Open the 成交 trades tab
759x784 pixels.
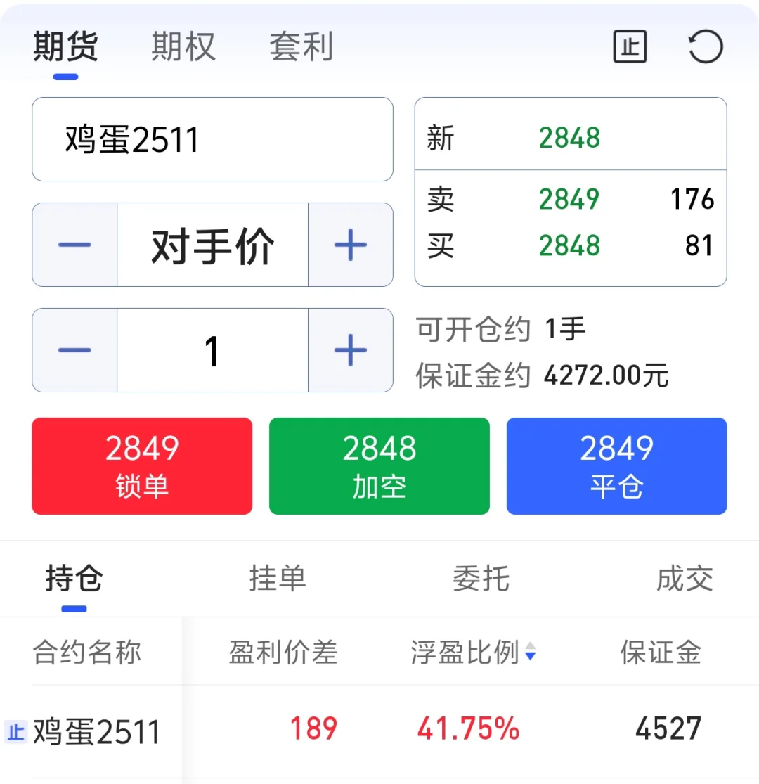pos(685,579)
